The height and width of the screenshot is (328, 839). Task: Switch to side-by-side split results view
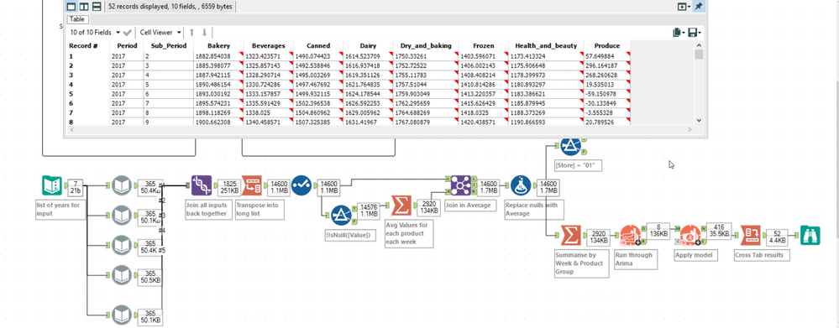coord(84,7)
